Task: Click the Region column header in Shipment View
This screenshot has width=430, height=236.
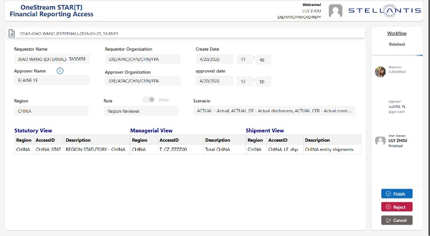Action: [256, 140]
